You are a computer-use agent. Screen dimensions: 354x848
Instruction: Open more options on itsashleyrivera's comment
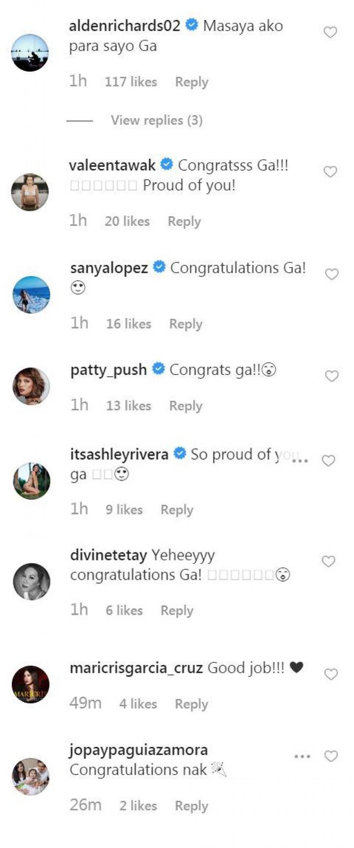(300, 461)
